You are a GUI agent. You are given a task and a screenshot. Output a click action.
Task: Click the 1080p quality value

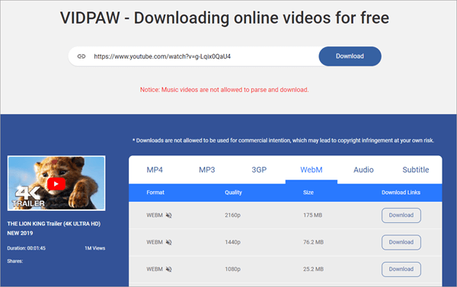point(232,269)
